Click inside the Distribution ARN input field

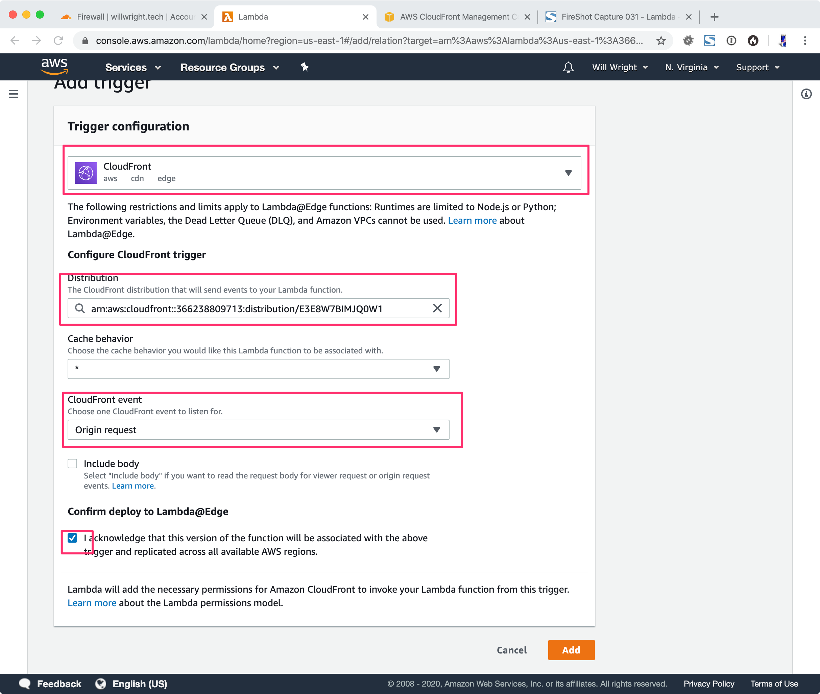click(258, 308)
